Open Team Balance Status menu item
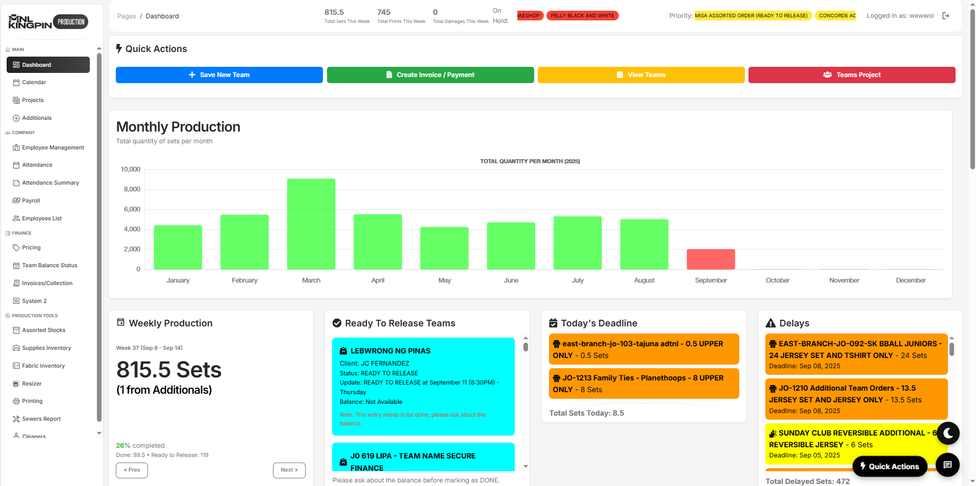Screen dimensions: 976x486 49,266
